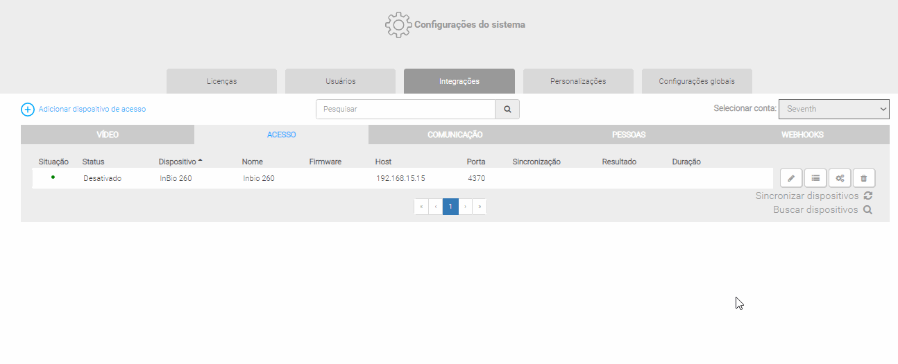Image resolution: width=898 pixels, height=364 pixels.
Task: Select page 1 in pagination
Action: click(450, 207)
